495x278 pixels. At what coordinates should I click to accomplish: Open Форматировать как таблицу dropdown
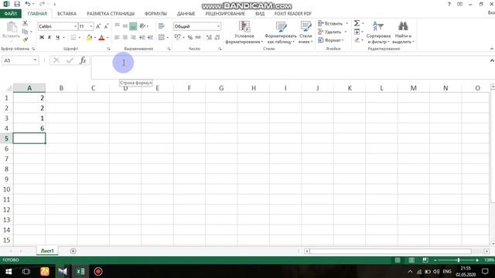click(x=281, y=32)
